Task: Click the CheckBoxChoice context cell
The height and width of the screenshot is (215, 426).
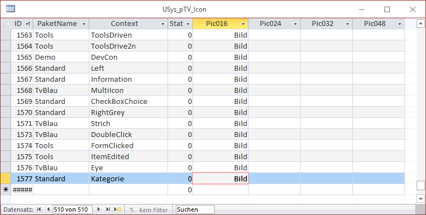Action: 128,101
